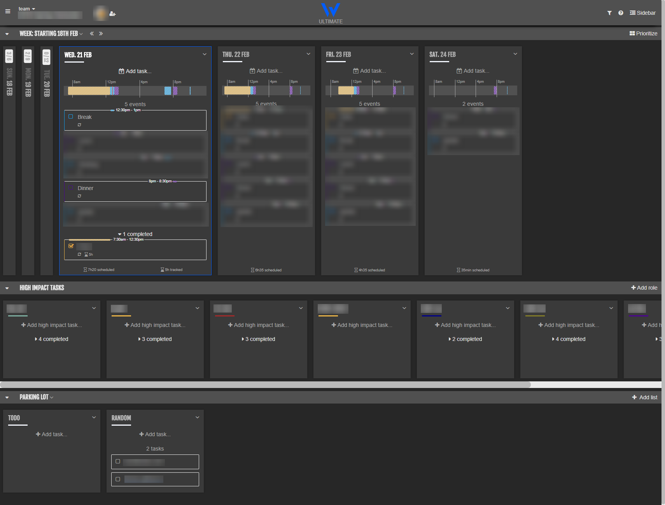Click the Prioritize grid icon
This screenshot has width=665, height=505.
[x=632, y=33]
